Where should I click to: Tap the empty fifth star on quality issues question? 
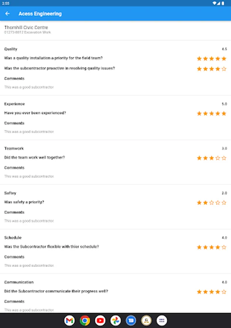pyautogui.click(x=223, y=68)
